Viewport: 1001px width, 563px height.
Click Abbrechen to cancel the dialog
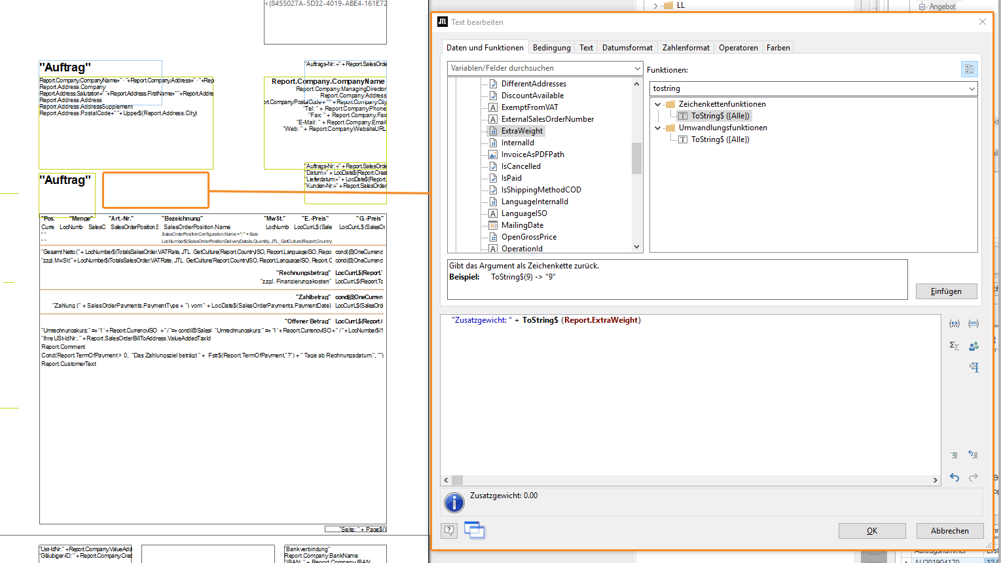click(x=949, y=530)
